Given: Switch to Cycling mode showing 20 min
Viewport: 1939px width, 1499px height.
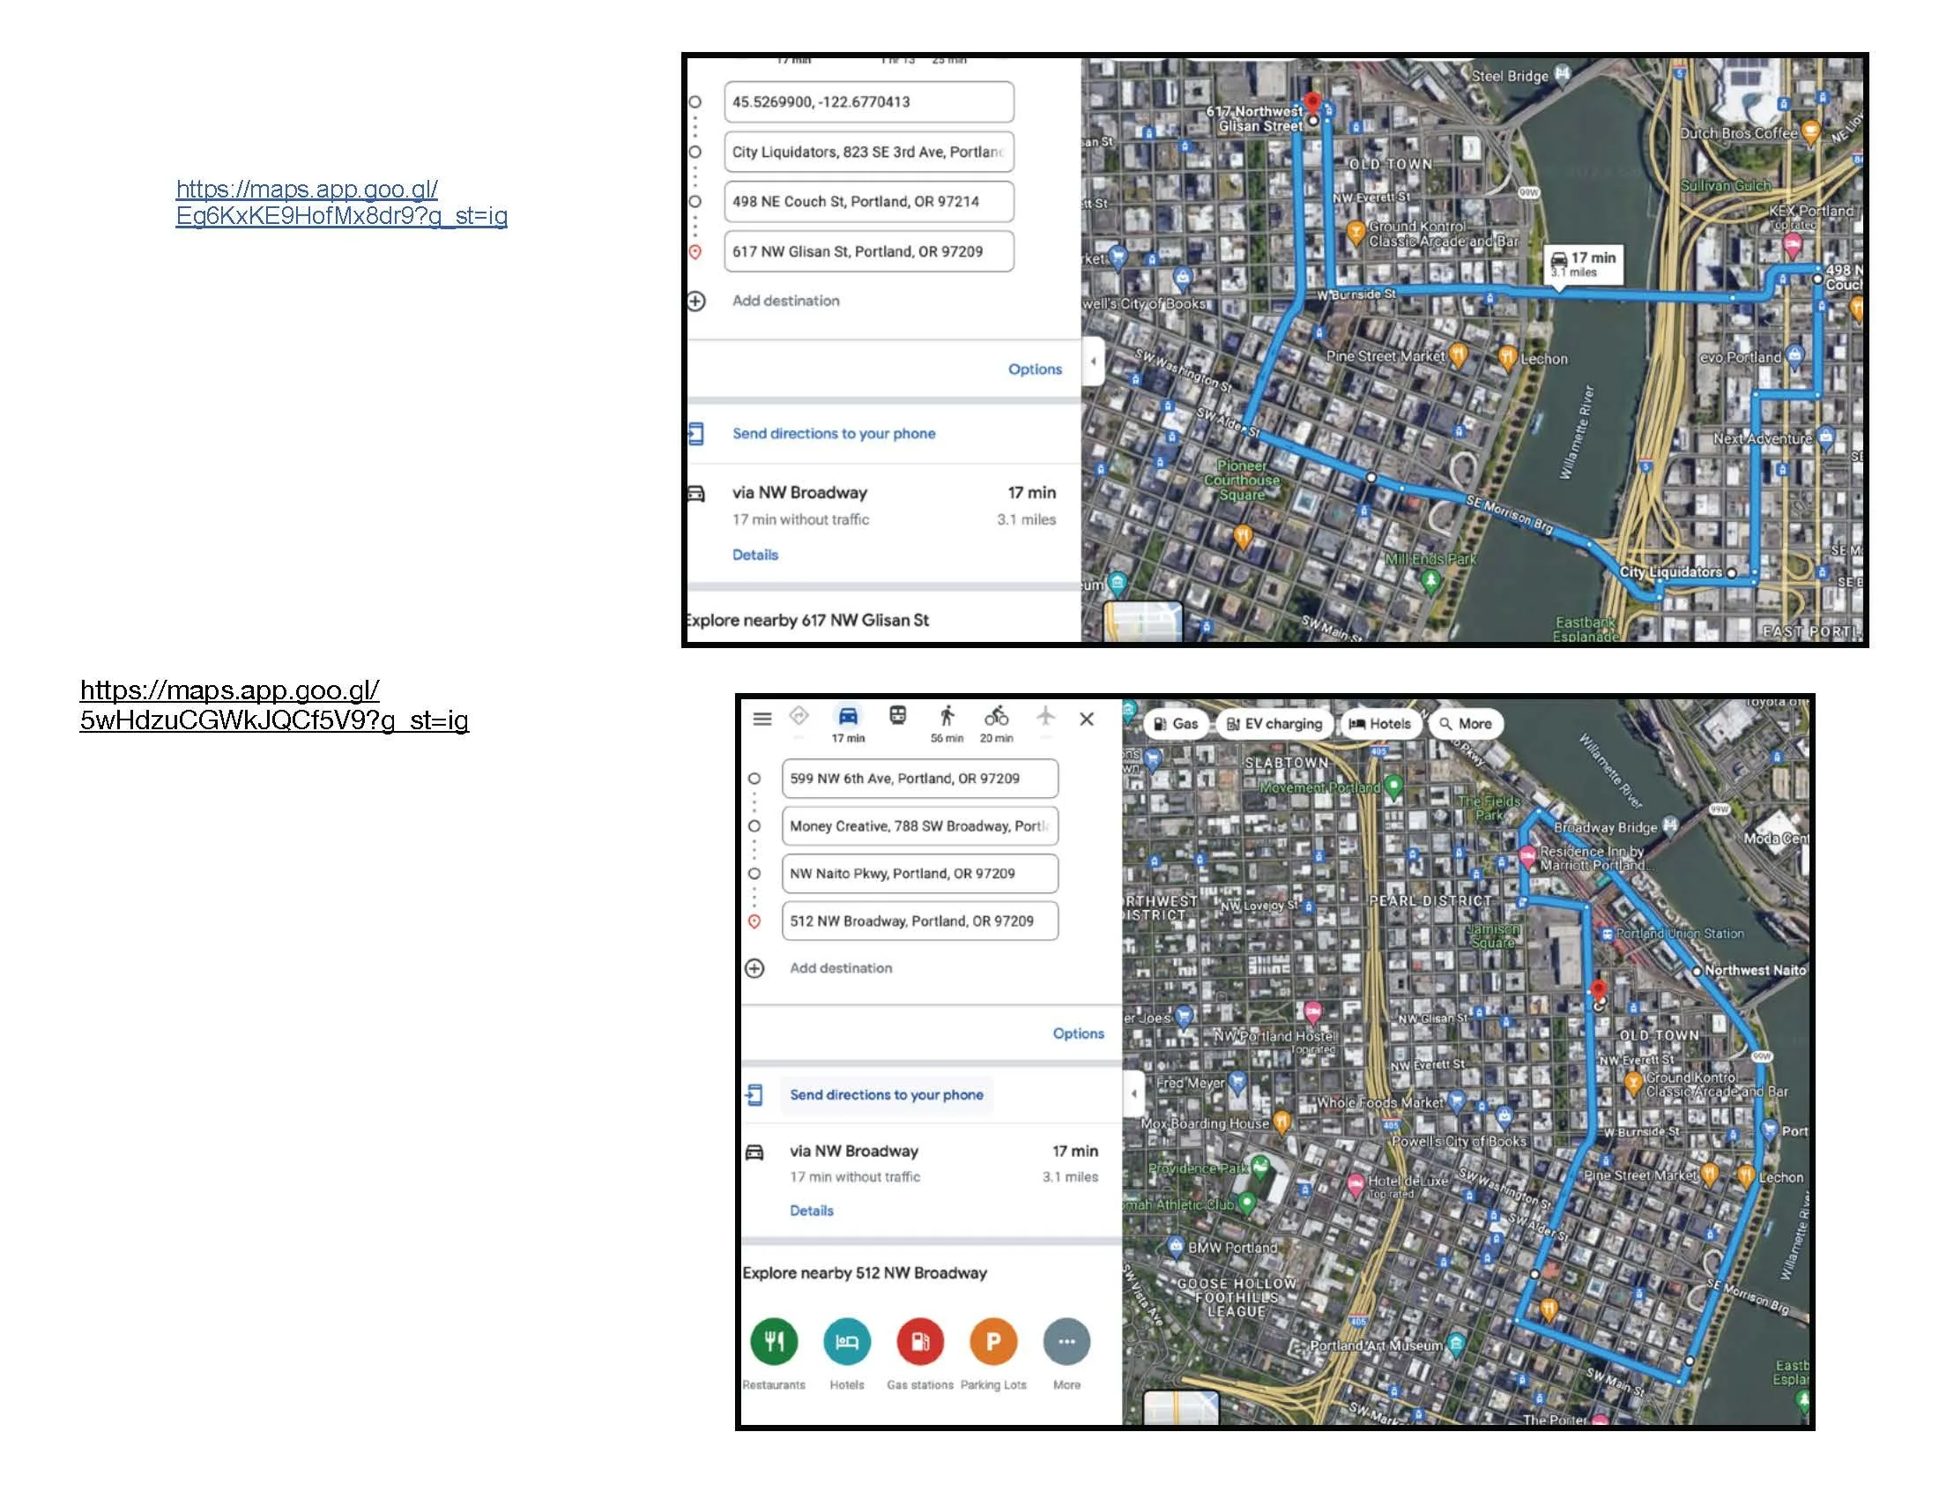Looking at the screenshot, I should click(996, 716).
